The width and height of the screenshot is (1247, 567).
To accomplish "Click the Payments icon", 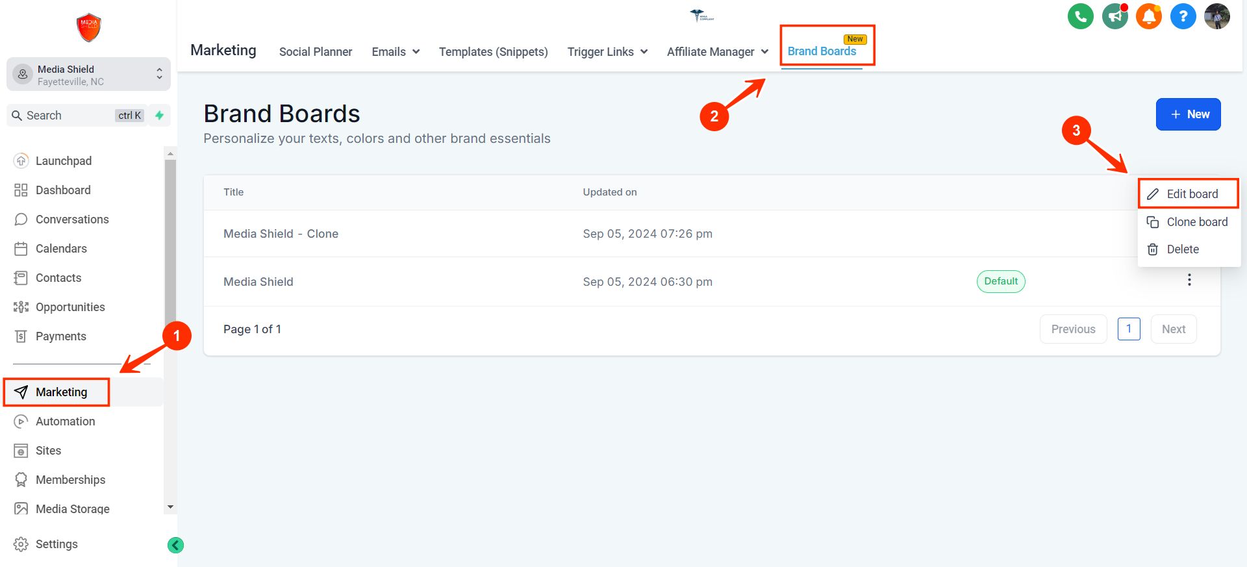I will 21,336.
